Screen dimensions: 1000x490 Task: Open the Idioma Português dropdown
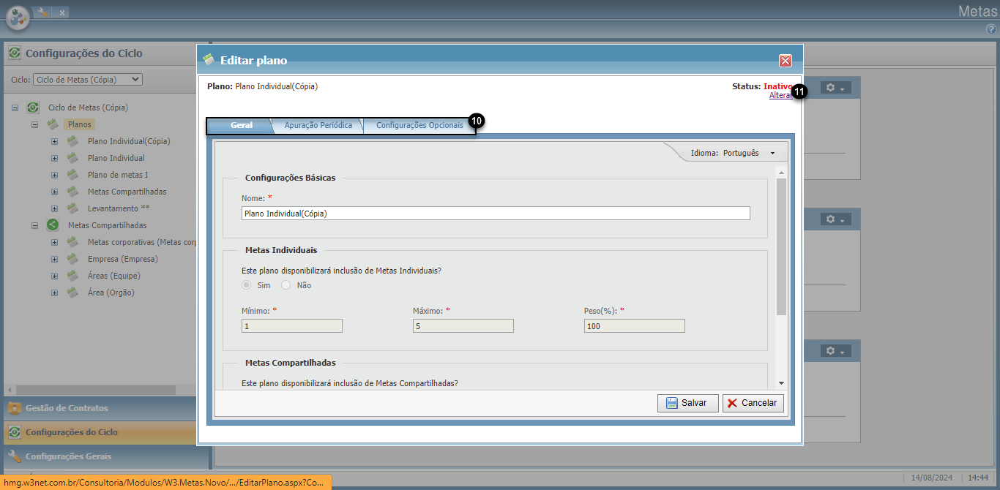coord(749,154)
